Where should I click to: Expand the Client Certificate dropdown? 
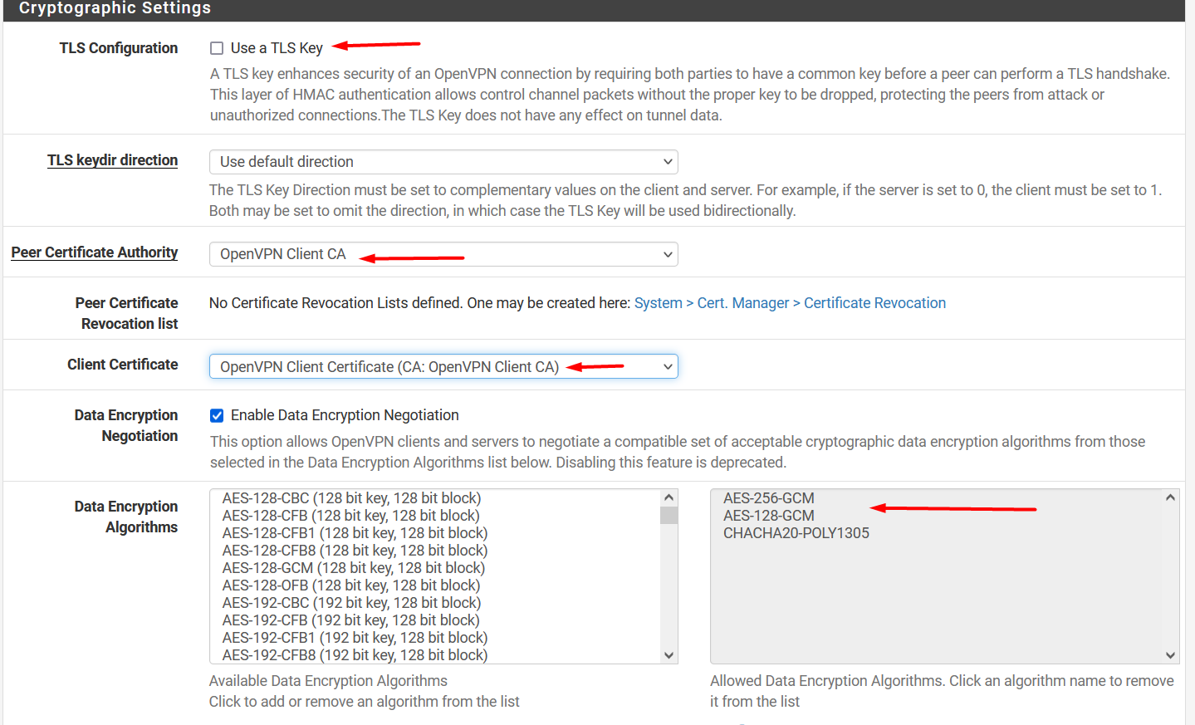pyautogui.click(x=443, y=367)
